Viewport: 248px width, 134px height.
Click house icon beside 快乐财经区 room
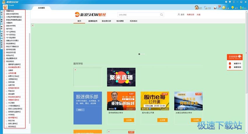[x=7, y=127]
